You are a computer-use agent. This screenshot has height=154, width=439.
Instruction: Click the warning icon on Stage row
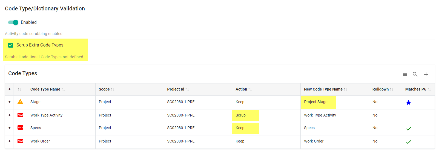click(x=20, y=102)
